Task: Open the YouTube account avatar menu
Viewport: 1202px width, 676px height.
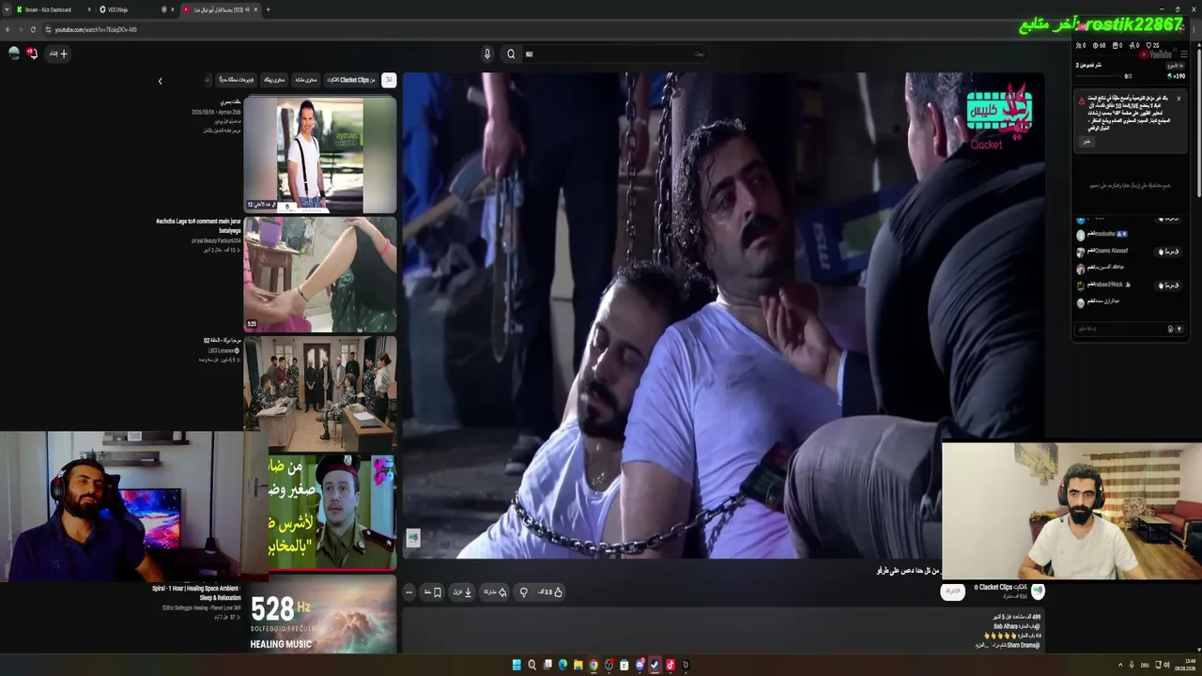Action: click(14, 54)
